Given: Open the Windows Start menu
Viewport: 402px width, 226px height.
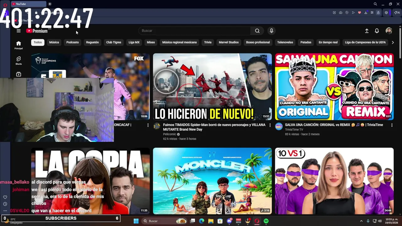Looking at the screenshot, I should (136, 221).
